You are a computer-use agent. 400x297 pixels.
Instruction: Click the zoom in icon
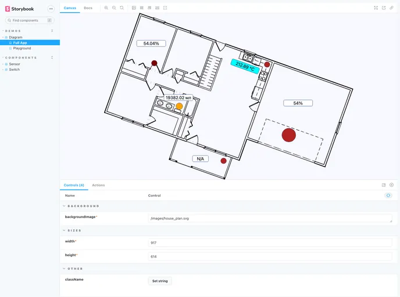click(x=106, y=8)
